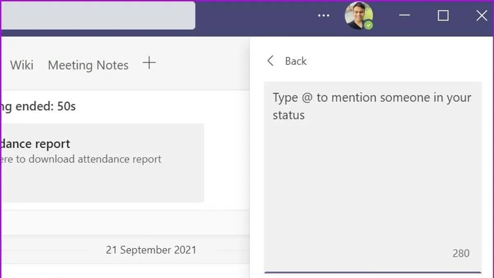Image resolution: width=494 pixels, height=278 pixels.
Task: Open the Meeting Notes tab
Action: point(88,65)
